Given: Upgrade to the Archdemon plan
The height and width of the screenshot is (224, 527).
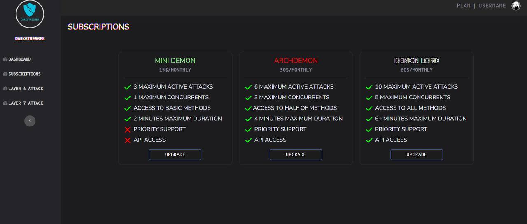Looking at the screenshot, I should (296, 154).
